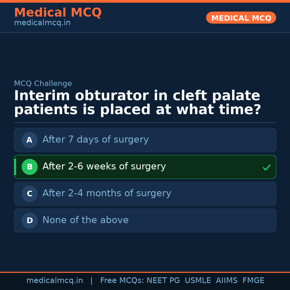Screen dimensions: 290x290
Task: Select the A letter circle
Action: pyautogui.click(x=30, y=140)
